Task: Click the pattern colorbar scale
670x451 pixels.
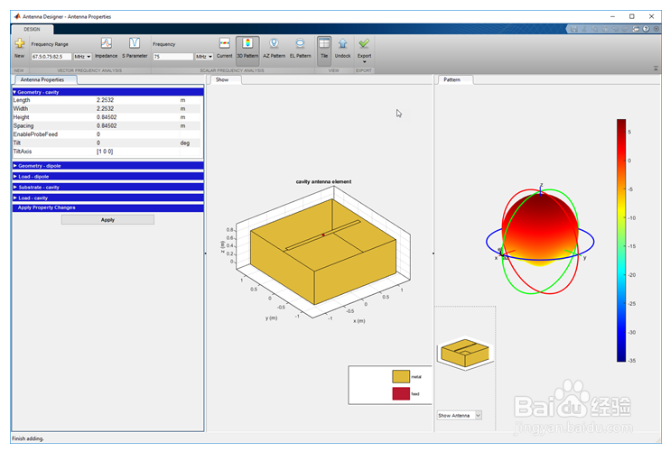Action: tap(621, 240)
